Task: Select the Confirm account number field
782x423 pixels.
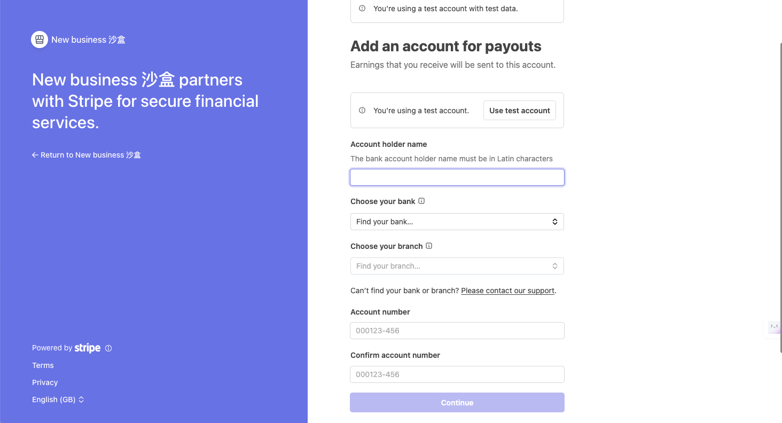Action: [457, 374]
